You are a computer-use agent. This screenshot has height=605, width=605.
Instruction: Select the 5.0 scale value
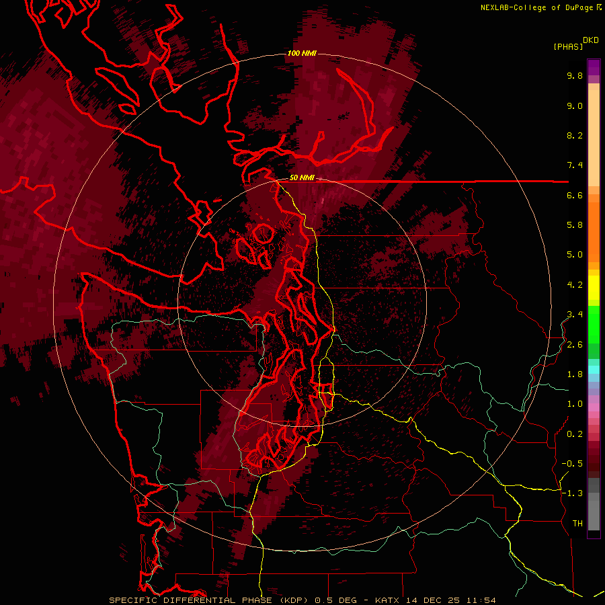coord(575,255)
